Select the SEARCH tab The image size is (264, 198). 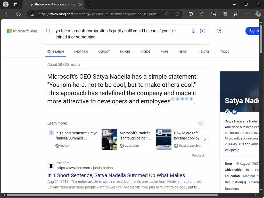click(56, 52)
